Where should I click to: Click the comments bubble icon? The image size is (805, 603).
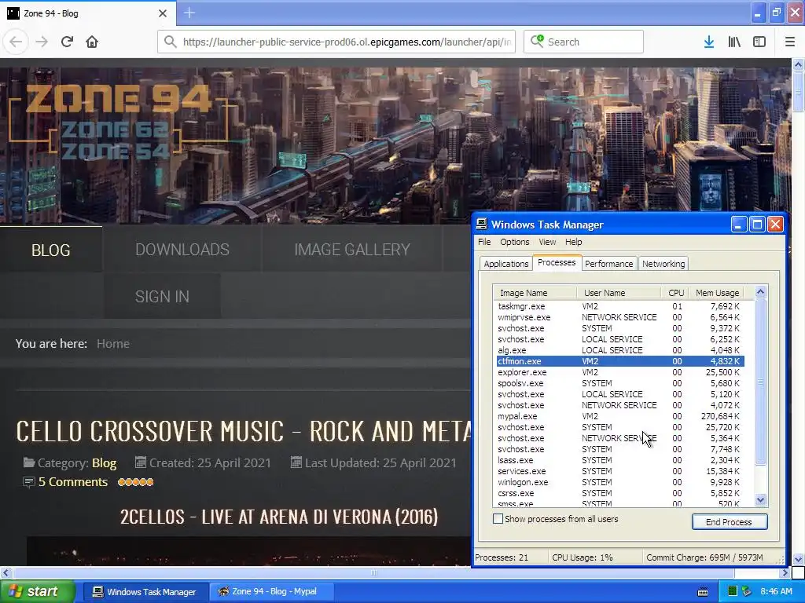tap(29, 482)
